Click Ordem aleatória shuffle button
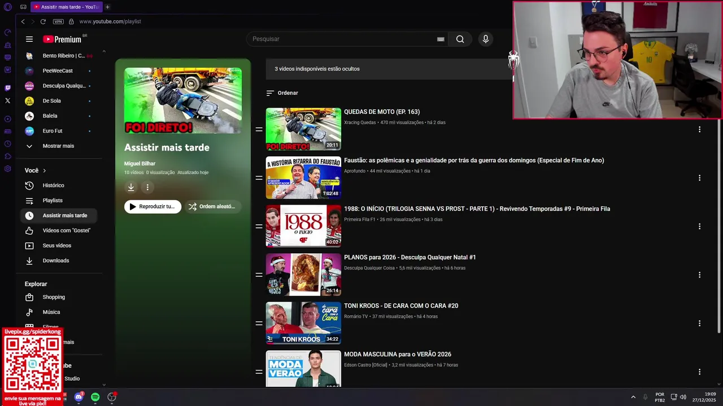Screen dimensions: 723x406 click(212, 206)
